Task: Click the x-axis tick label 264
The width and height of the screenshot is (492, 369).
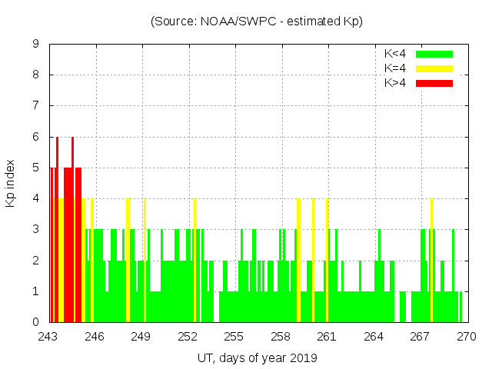Action: (374, 337)
